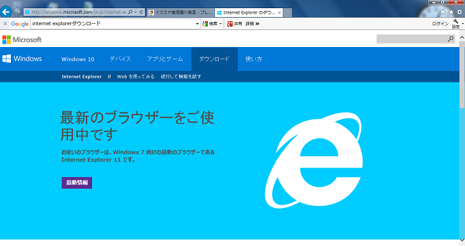Screen dimensions: 465x246
Task: Expand the 設定 wrench dropdown arrow
Action: pos(463,24)
